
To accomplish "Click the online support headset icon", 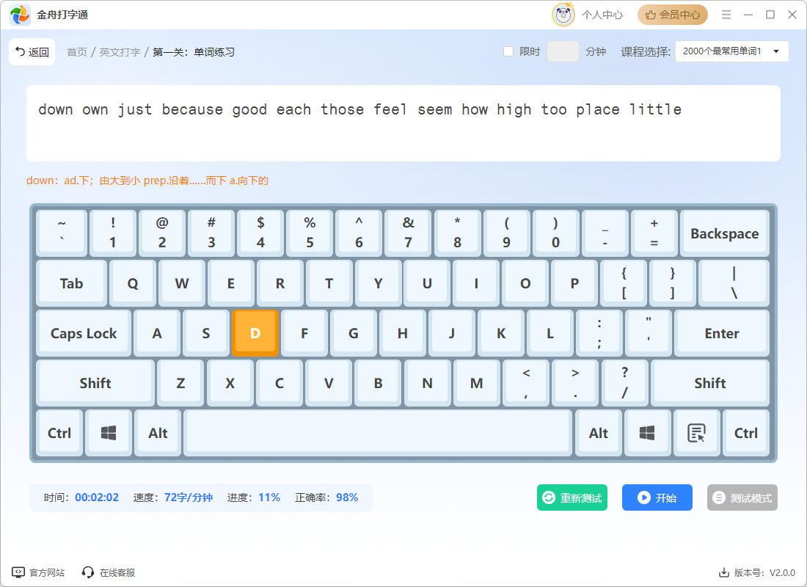I will [x=88, y=572].
